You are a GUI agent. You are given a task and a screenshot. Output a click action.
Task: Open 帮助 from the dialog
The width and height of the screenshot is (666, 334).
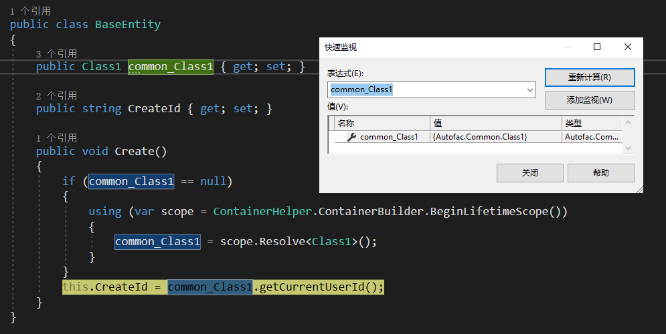600,173
